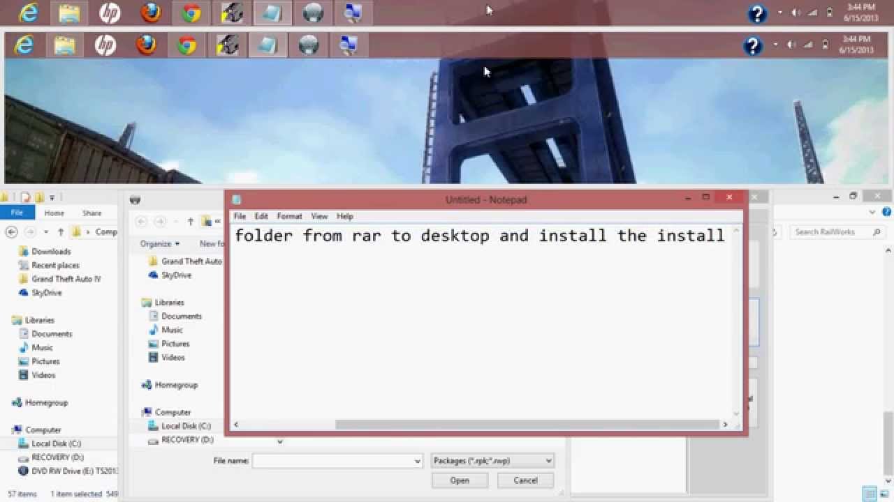Click inside the Notepad text area
The width and height of the screenshot is (894, 502).
482,321
